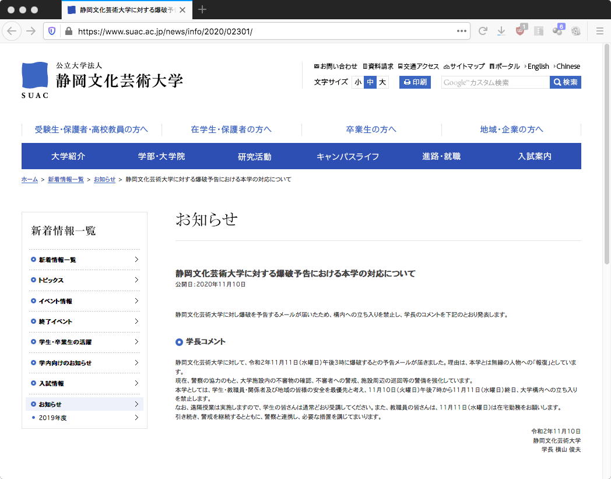Open the 2019年度 archive sidebar entry
Screen dimensions: 611x479
point(85,418)
